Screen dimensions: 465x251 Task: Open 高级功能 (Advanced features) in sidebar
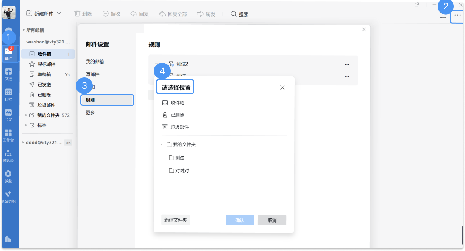pyautogui.click(x=8, y=196)
